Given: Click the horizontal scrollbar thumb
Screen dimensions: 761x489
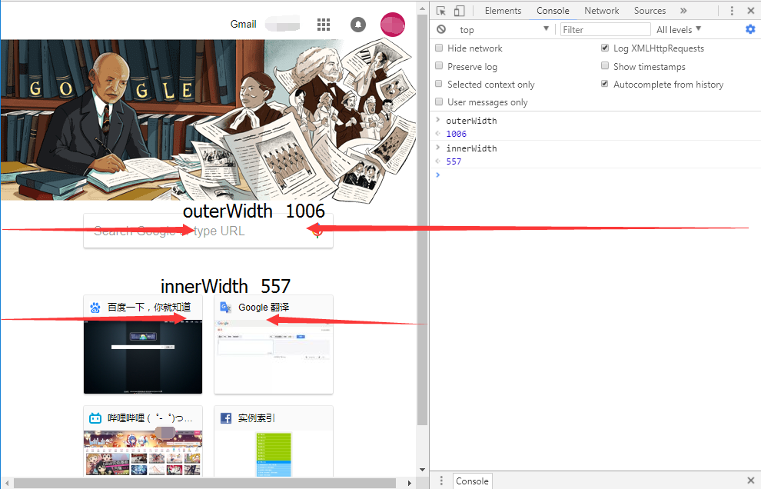Looking at the screenshot, I should click(204, 483).
